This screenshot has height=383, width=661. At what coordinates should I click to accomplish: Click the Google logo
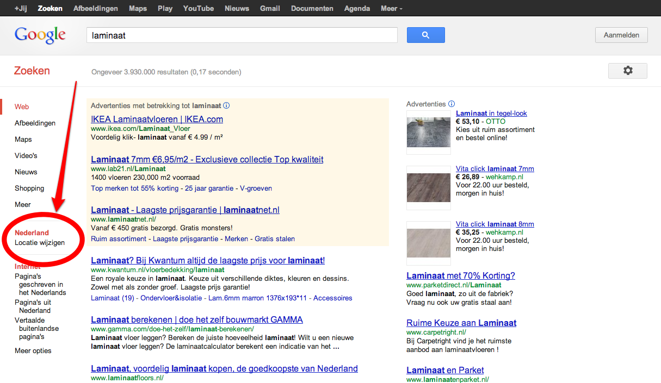click(40, 35)
